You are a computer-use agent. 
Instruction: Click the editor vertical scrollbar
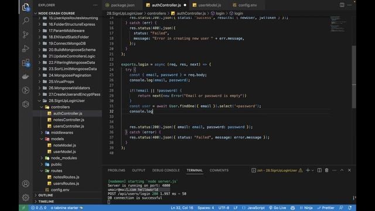pyautogui.click(x=354, y=77)
